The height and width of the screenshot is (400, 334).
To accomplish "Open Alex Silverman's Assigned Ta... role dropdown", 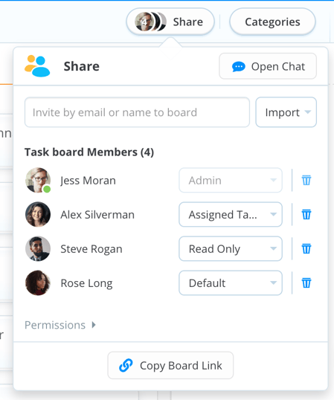I will click(x=231, y=215).
